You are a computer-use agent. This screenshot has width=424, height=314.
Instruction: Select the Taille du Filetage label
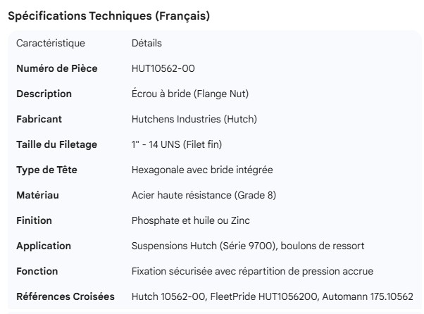(56, 144)
